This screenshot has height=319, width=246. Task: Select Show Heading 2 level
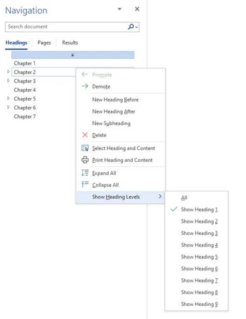[x=199, y=221]
